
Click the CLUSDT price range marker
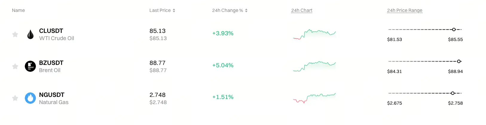pos(454,30)
